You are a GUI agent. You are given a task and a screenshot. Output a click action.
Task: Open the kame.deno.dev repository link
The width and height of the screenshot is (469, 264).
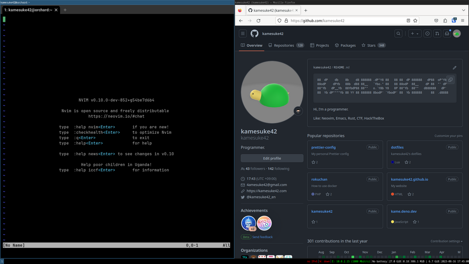(404, 212)
